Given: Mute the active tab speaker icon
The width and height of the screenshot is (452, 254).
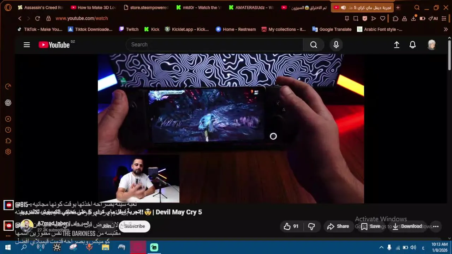Looking at the screenshot, I should pyautogui.click(x=343, y=7).
